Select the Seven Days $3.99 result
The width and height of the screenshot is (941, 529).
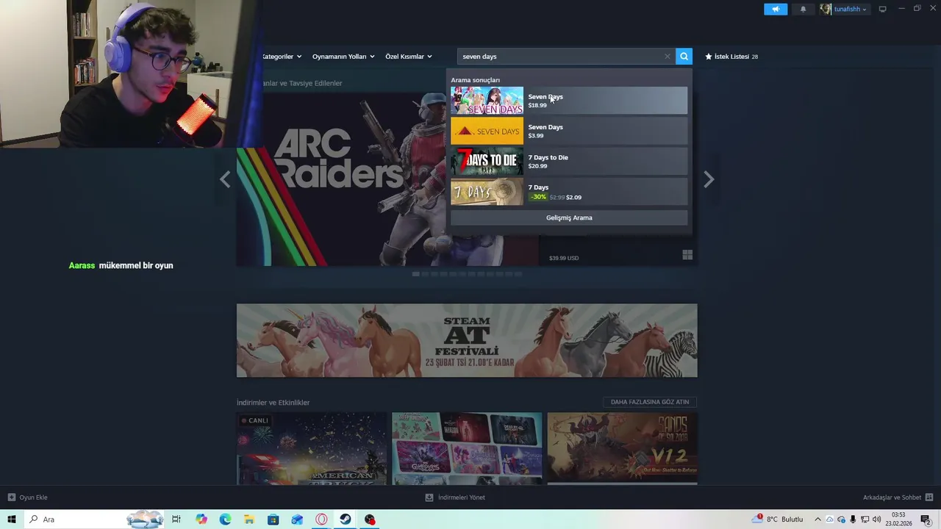pos(569,131)
